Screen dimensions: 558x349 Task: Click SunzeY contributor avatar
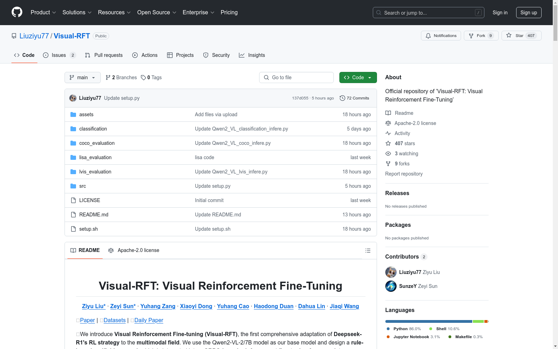pyautogui.click(x=391, y=286)
